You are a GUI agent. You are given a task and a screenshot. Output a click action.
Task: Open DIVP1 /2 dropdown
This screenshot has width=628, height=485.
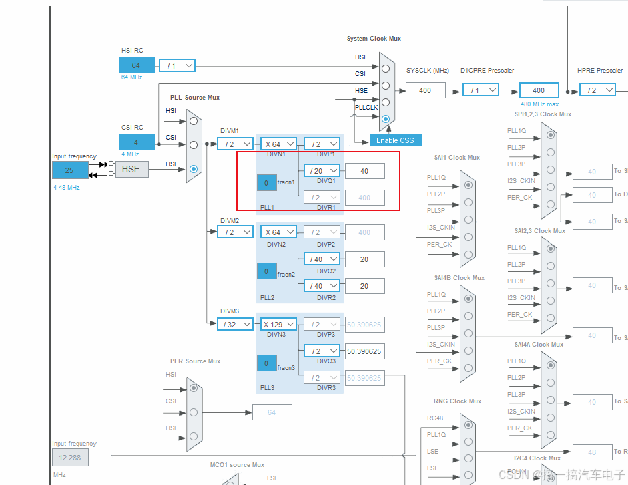322,144
